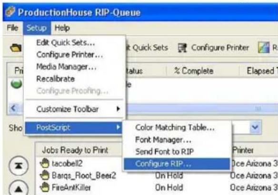Click the ProductionHouse app title icon
The width and height of the screenshot is (278, 195).
click(10, 11)
